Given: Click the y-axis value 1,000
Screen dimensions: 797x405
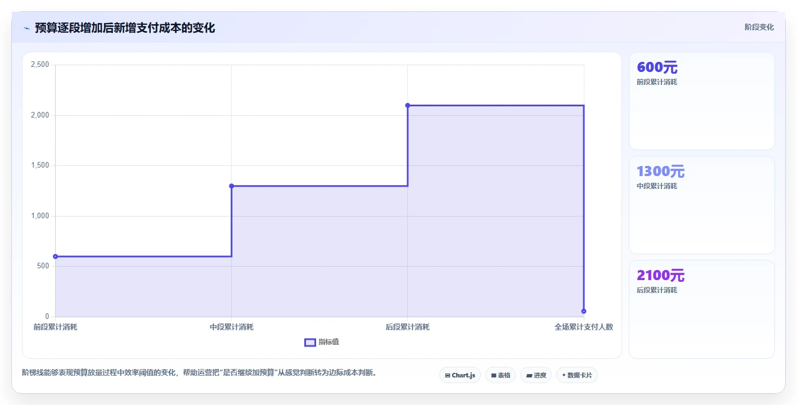Looking at the screenshot, I should click(39, 216).
